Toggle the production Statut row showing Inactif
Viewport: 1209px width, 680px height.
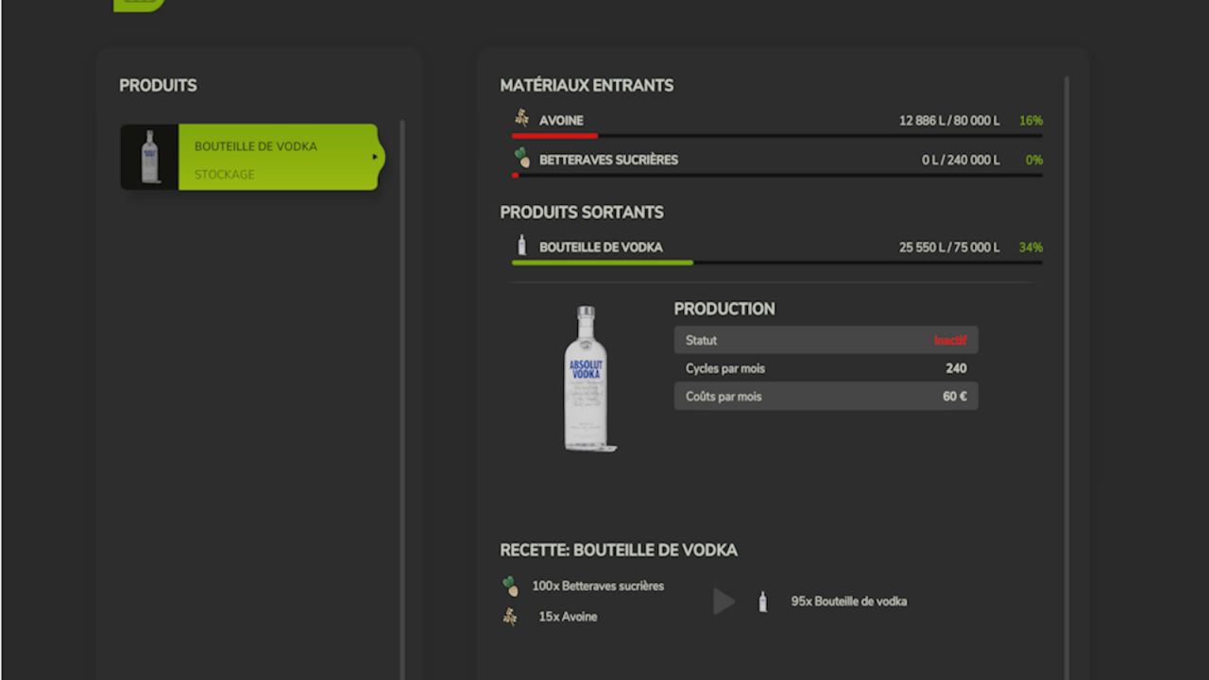click(826, 340)
